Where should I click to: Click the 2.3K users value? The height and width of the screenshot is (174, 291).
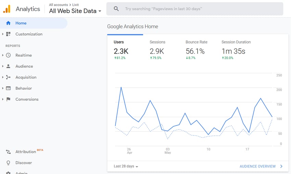(x=121, y=51)
